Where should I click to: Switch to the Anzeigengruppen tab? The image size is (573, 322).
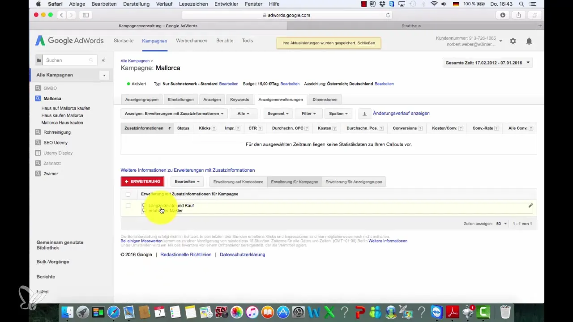coord(142,99)
